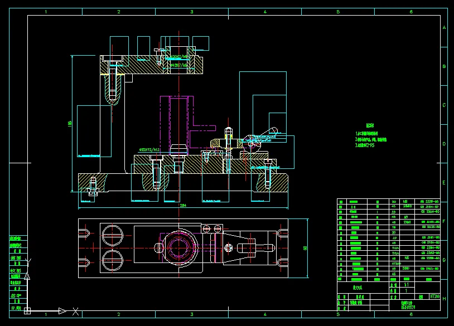
Task: Select the Φ22H12/M12 fit annotation
Action: click(x=149, y=150)
